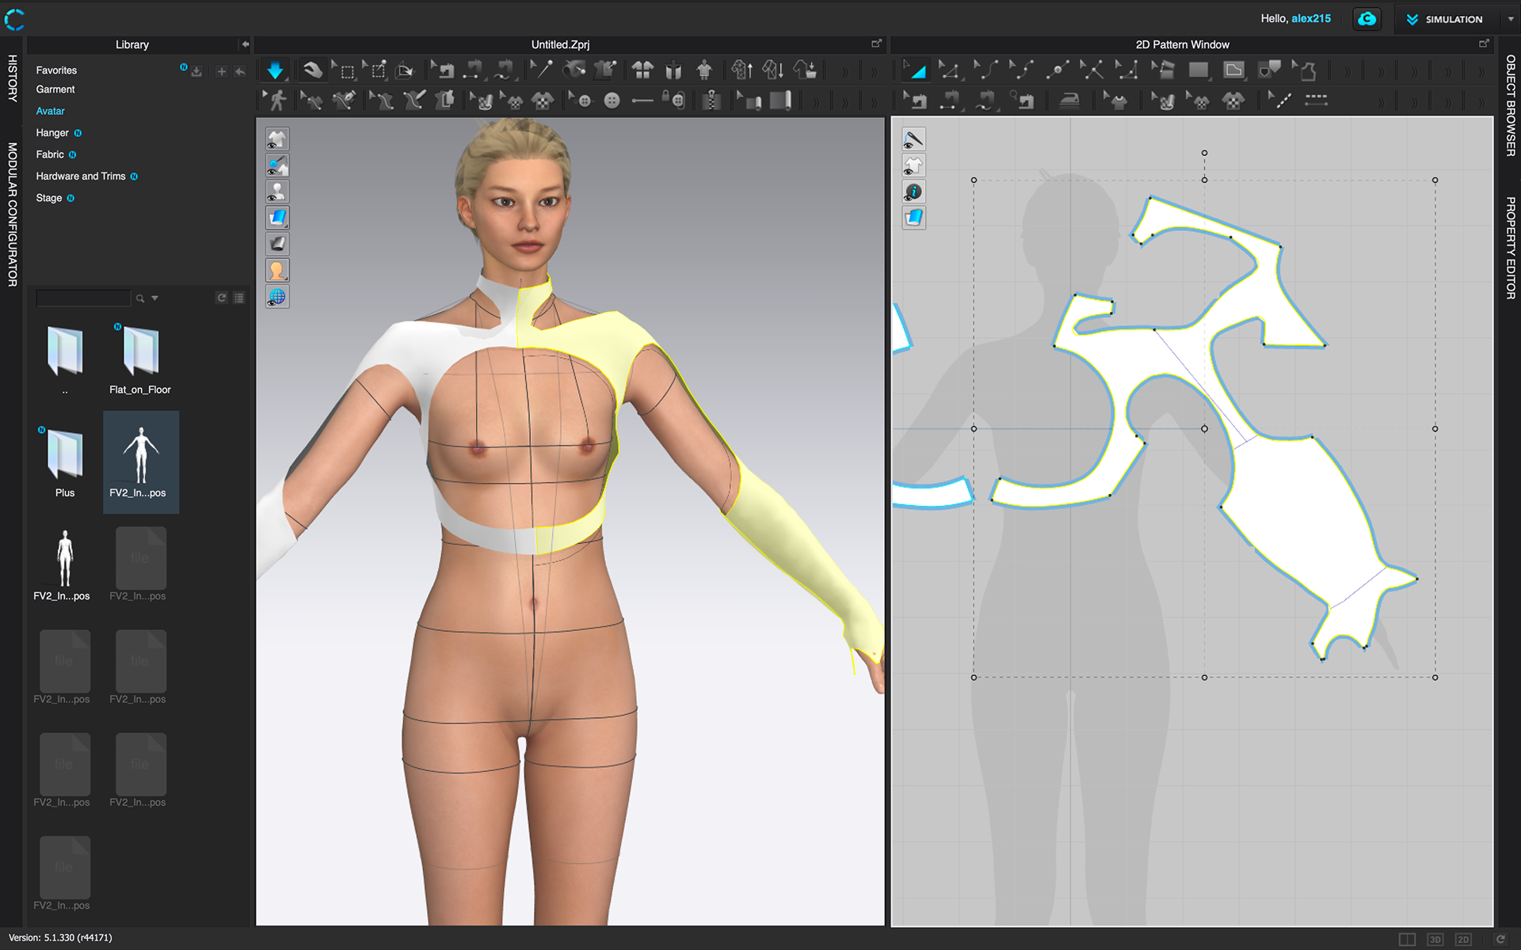Open the MODULAR CONFIGURATOR side tab
The height and width of the screenshot is (950, 1521).
pyautogui.click(x=13, y=214)
